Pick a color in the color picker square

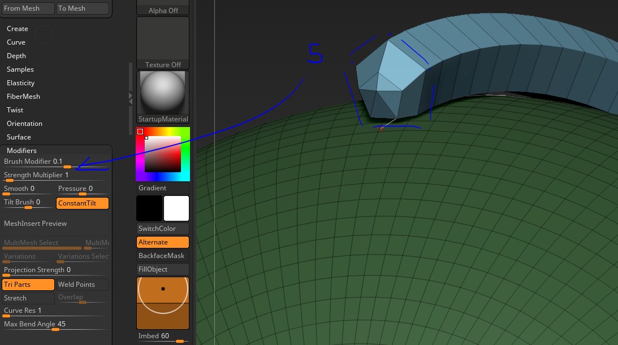pos(163,154)
